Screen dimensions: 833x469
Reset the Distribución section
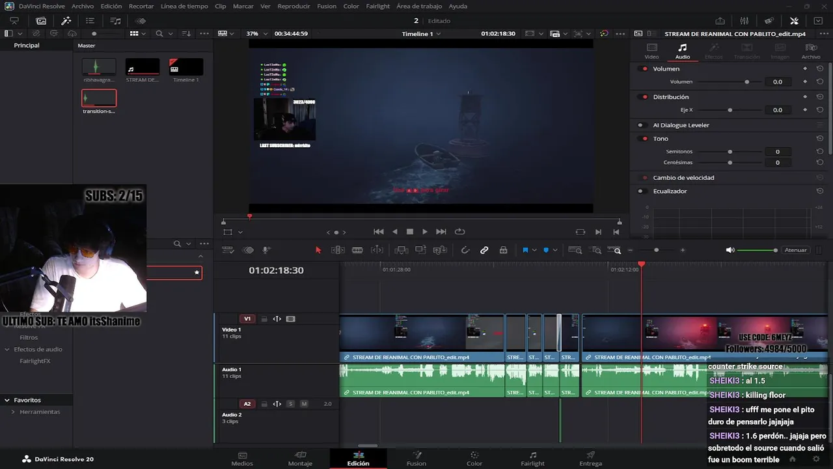click(820, 97)
